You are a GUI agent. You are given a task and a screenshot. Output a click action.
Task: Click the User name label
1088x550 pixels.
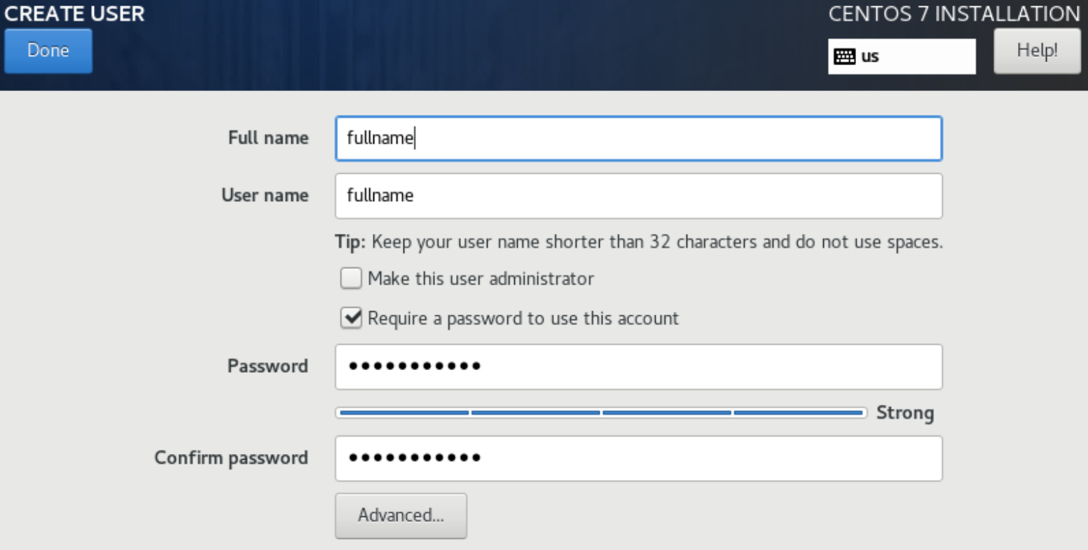pos(265,195)
